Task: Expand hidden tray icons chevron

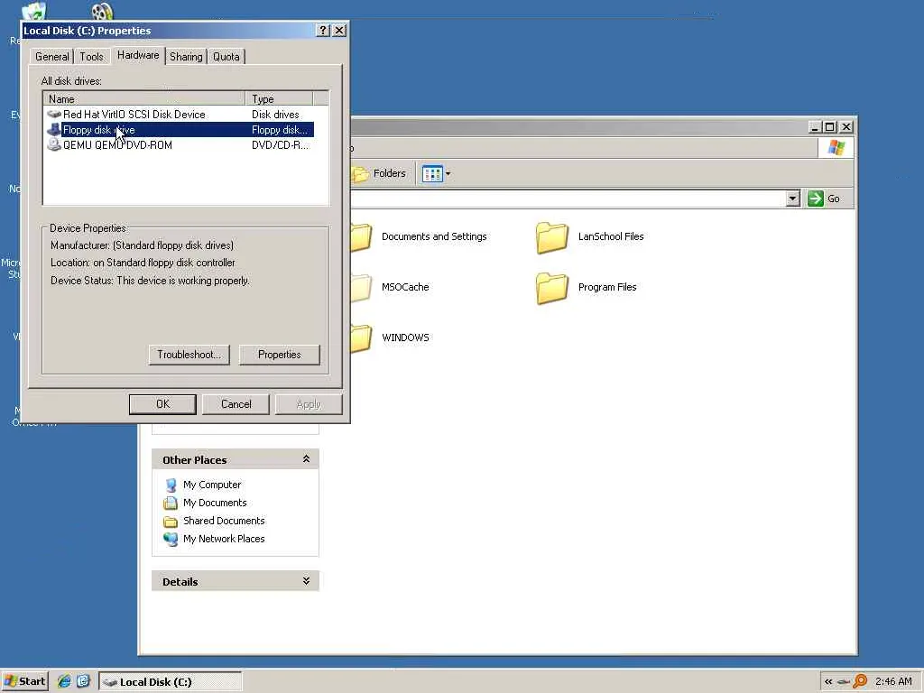Action: click(x=828, y=682)
